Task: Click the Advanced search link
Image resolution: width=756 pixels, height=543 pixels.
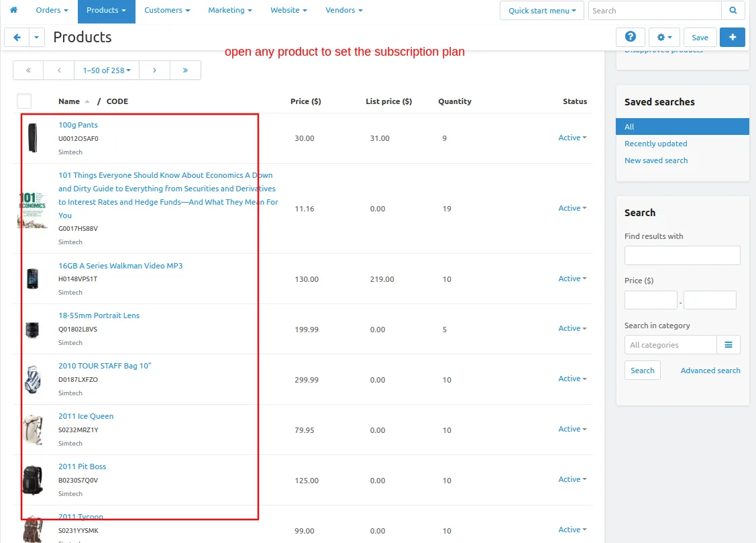Action: [x=710, y=371]
